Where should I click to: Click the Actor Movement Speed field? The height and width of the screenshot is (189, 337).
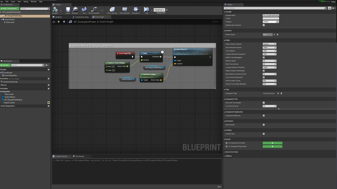pos(268,48)
